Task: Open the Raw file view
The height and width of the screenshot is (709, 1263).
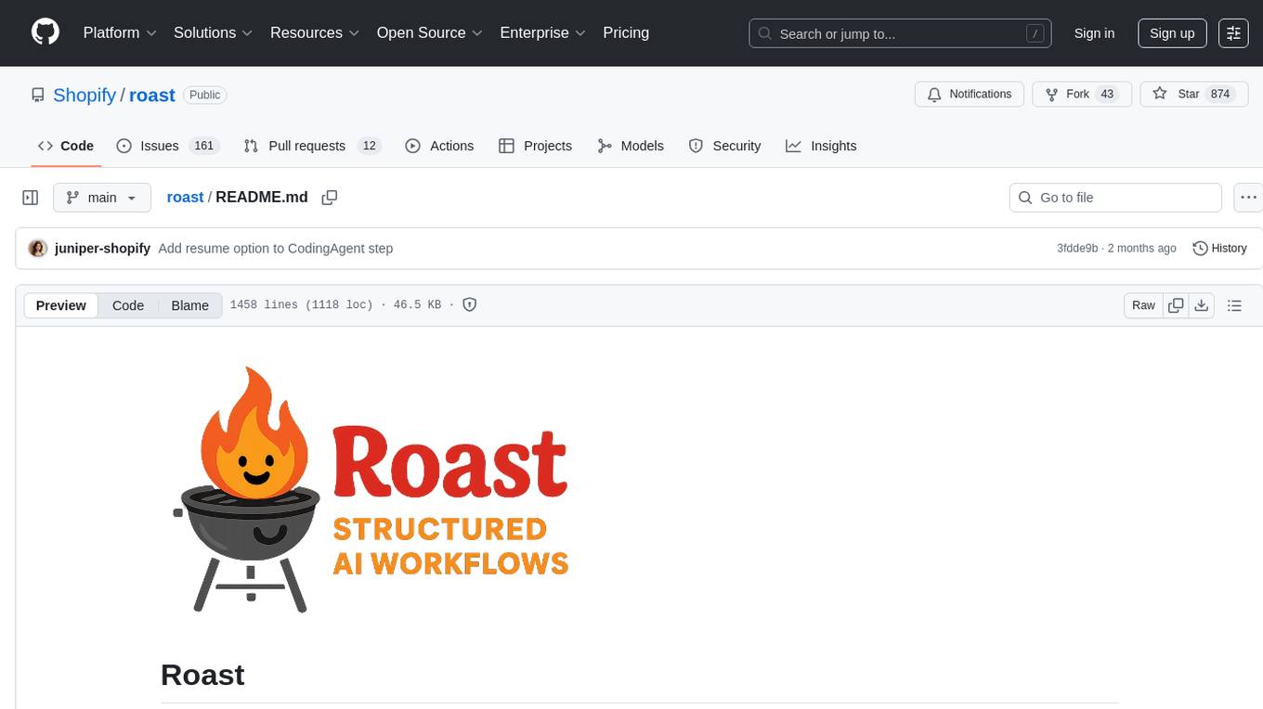Action: pyautogui.click(x=1143, y=305)
